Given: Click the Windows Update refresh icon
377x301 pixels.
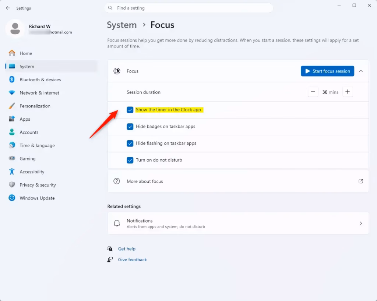Looking at the screenshot, I should pyautogui.click(x=12, y=198).
